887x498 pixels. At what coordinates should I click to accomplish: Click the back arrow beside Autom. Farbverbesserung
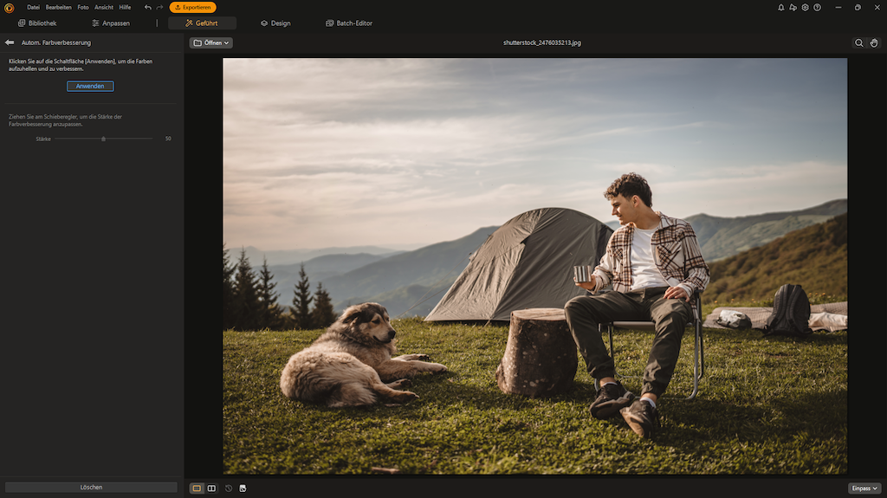10,42
